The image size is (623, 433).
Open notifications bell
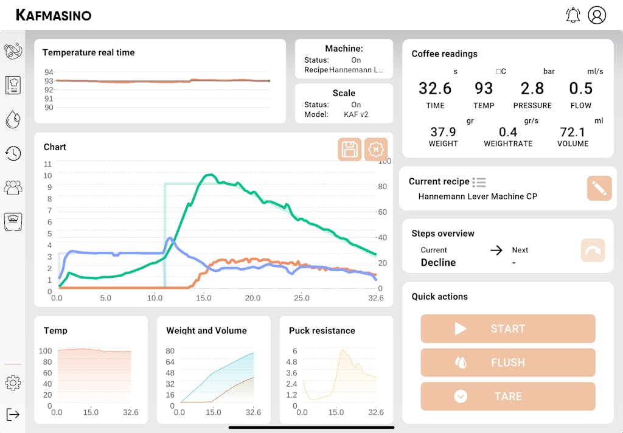573,15
